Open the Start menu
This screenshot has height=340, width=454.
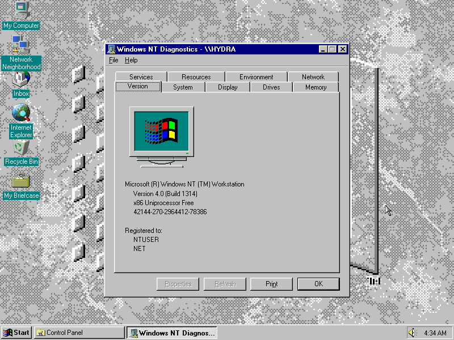click(16, 333)
